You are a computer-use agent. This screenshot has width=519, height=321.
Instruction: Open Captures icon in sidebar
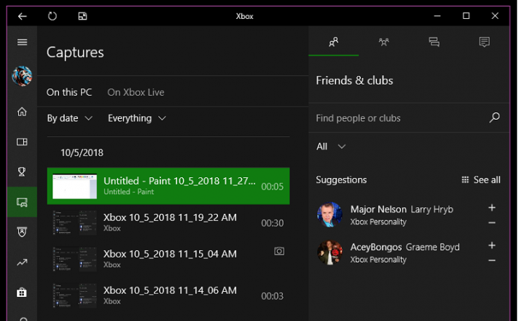click(x=22, y=202)
